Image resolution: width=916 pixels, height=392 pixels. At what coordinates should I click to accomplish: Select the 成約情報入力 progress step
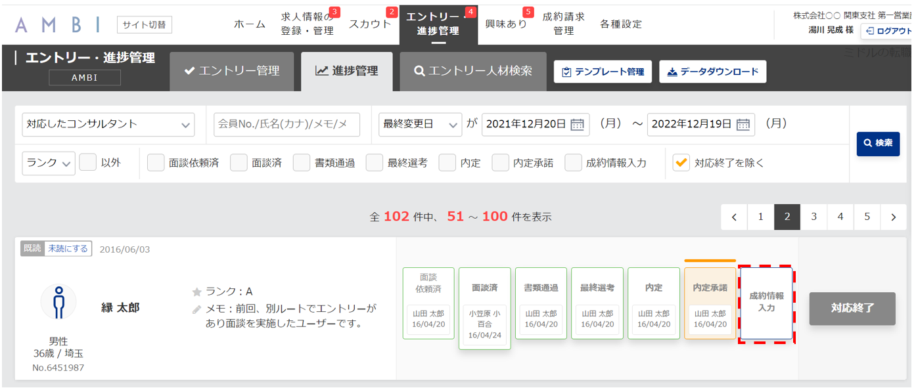point(766,303)
